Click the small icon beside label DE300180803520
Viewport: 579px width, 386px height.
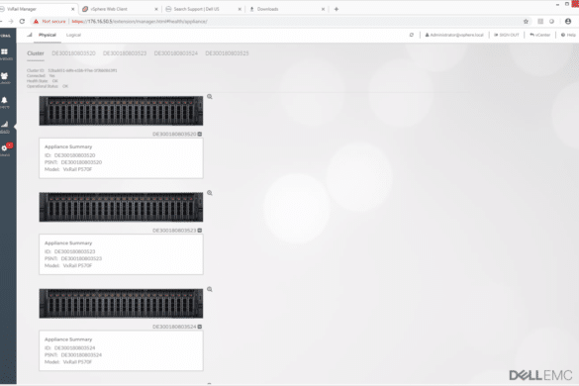(200, 134)
